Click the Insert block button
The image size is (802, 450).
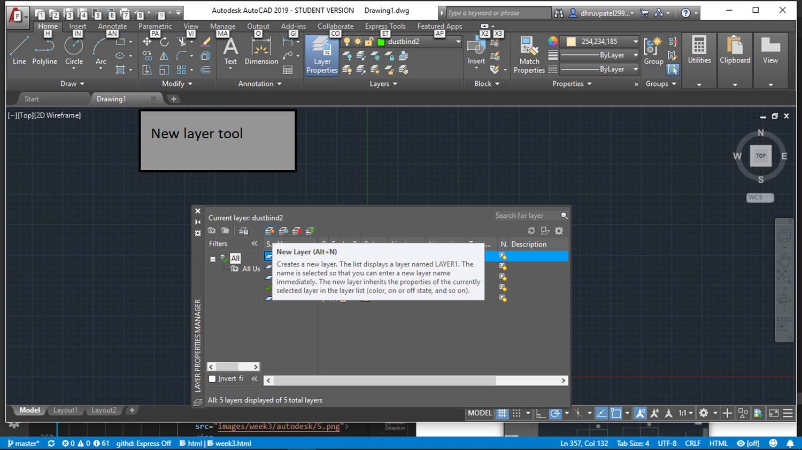476,51
